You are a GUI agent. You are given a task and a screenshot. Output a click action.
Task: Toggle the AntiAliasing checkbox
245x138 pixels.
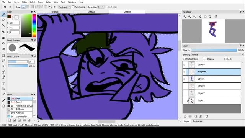pos(73,7)
